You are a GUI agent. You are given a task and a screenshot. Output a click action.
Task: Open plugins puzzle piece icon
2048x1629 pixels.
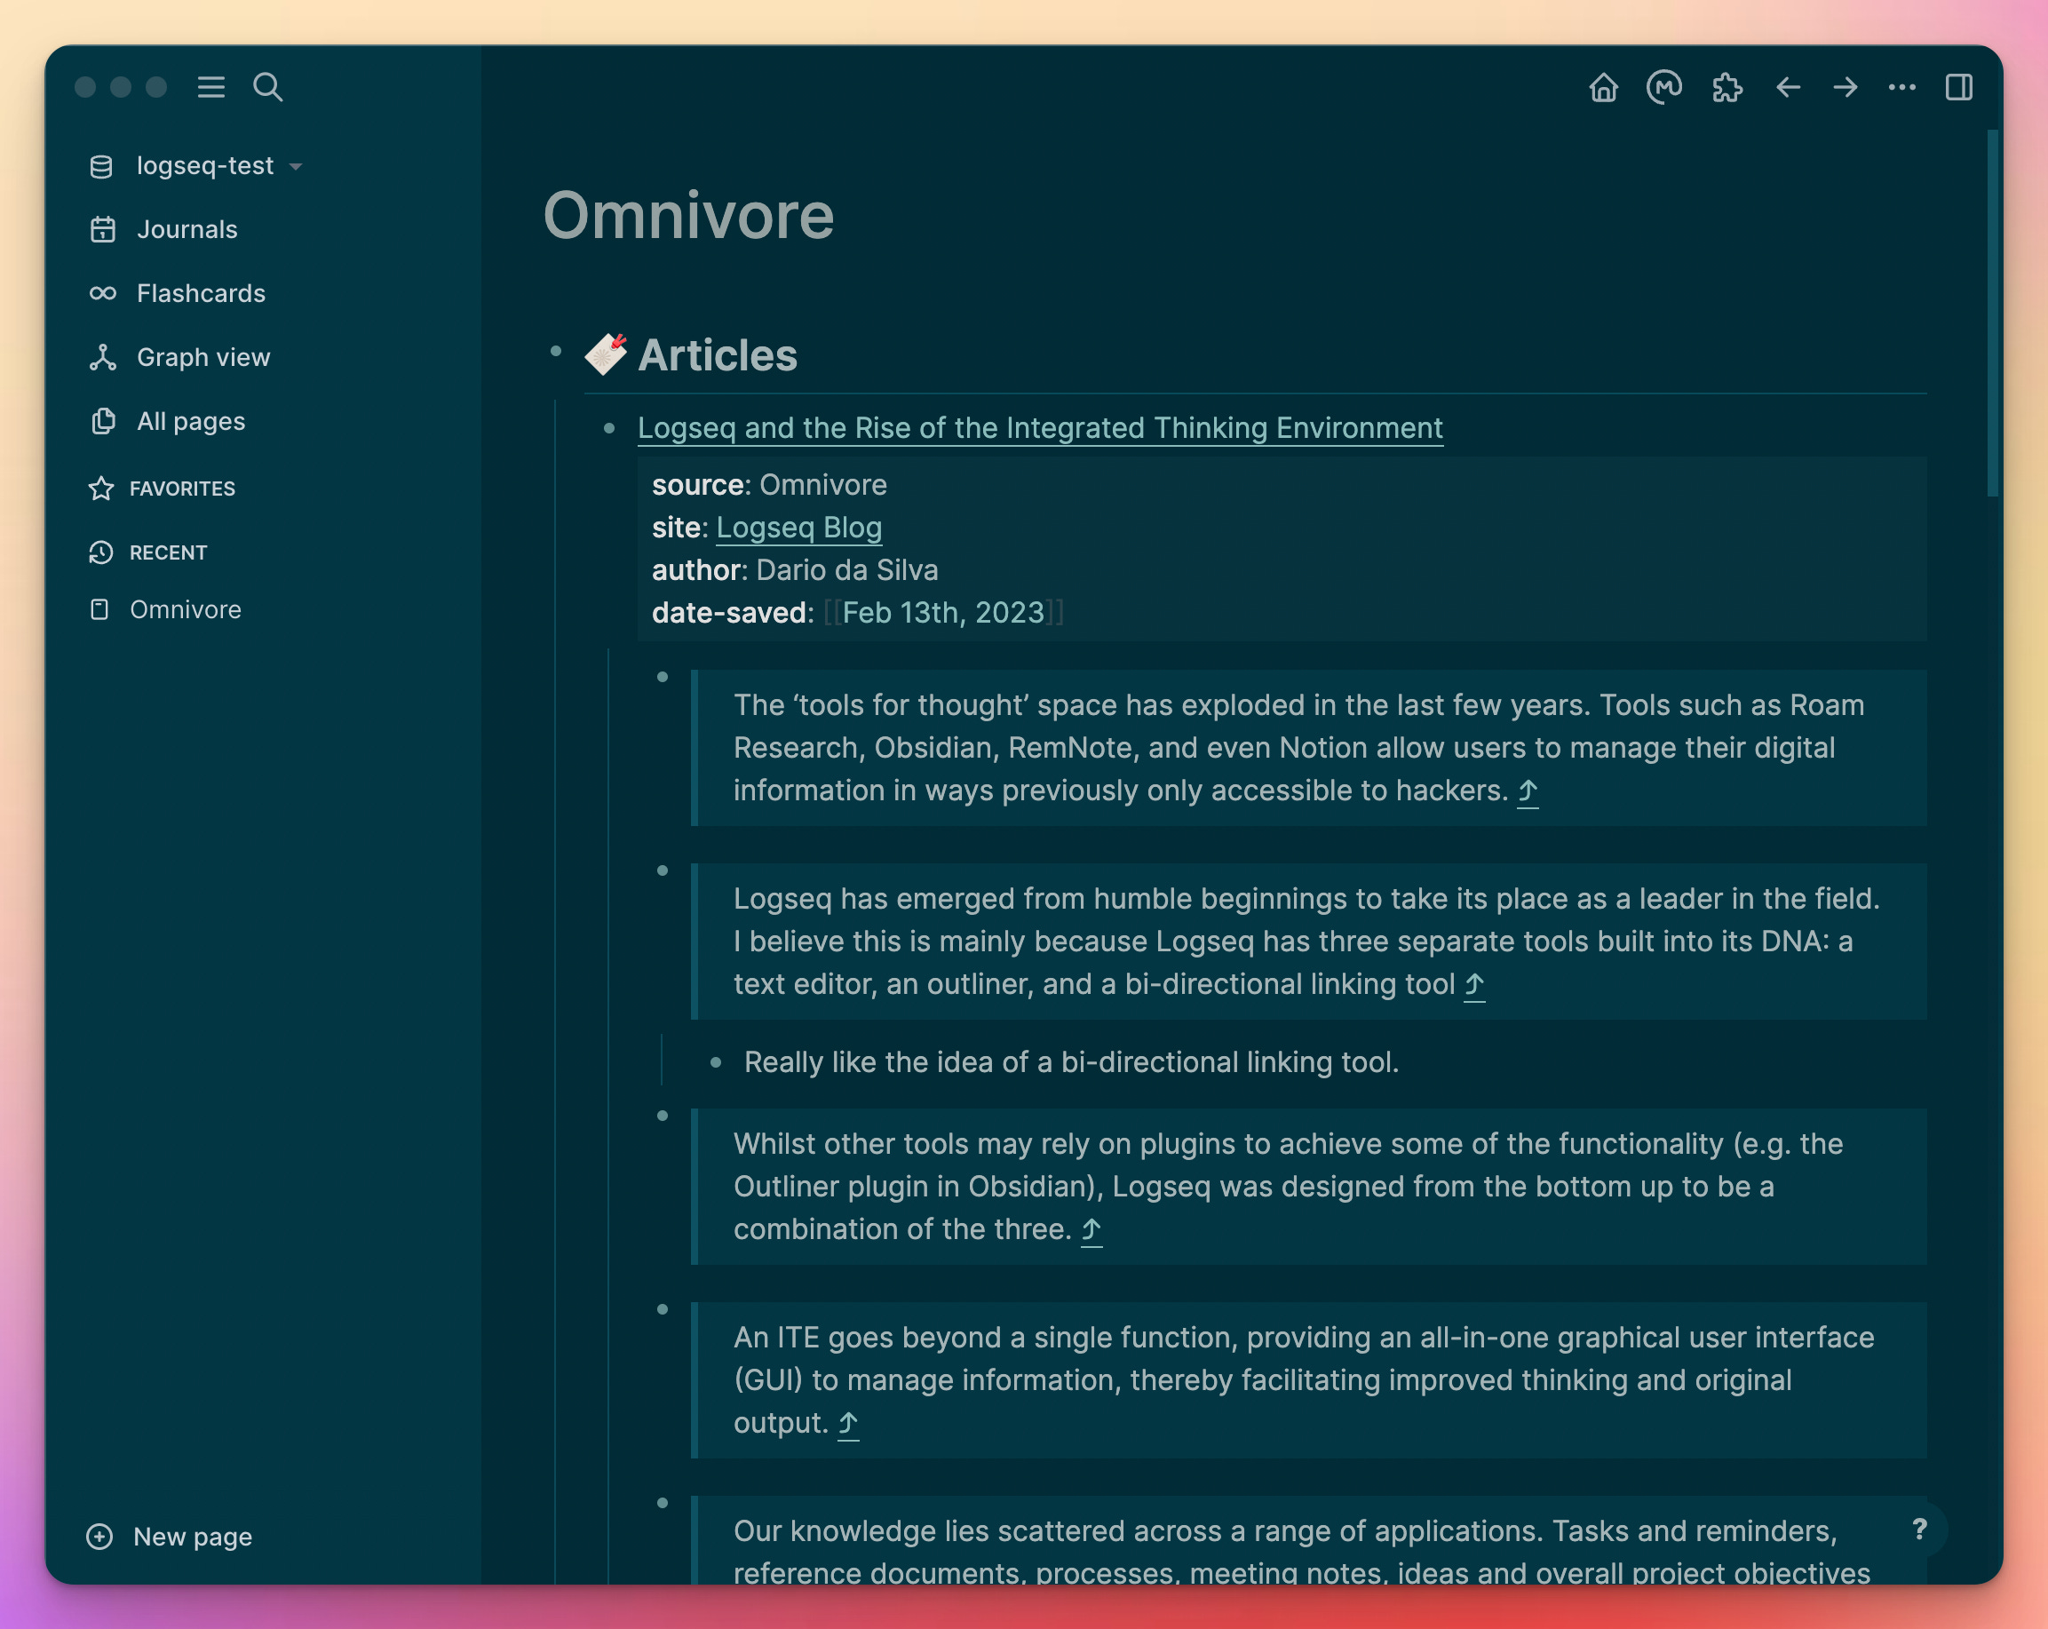point(1727,87)
